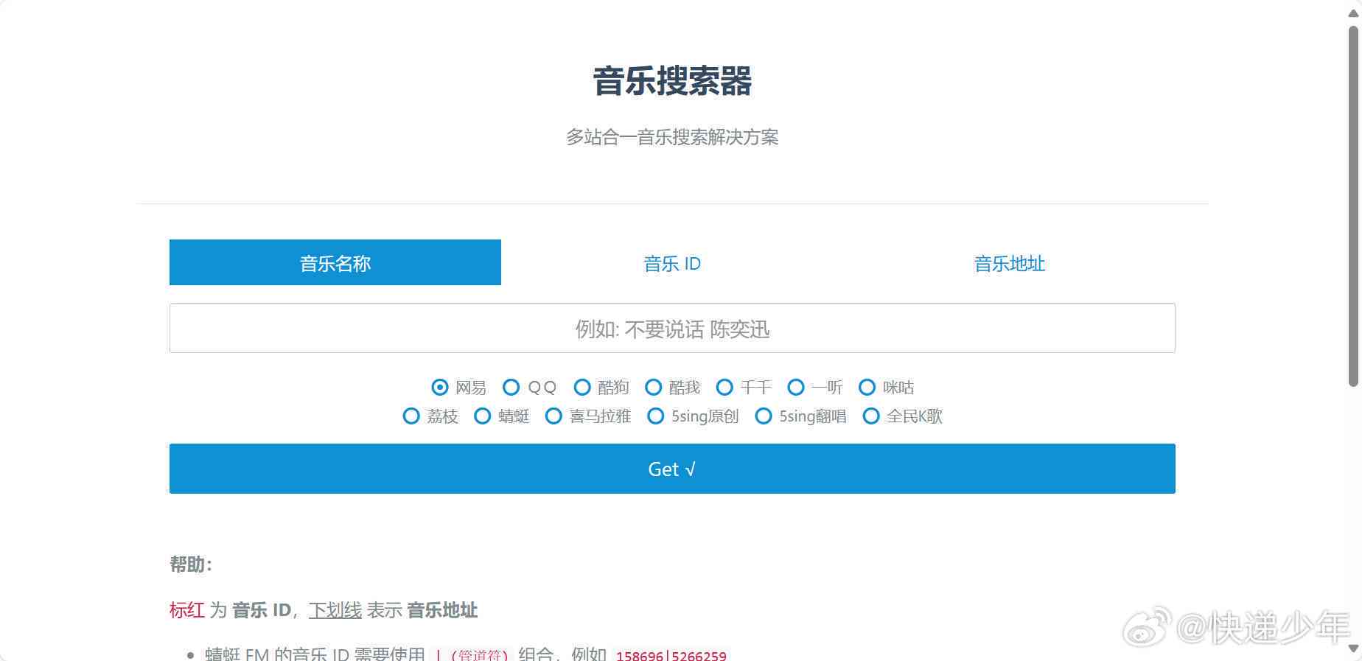Select the 咪咕 radio button
This screenshot has height=661, width=1362.
[x=867, y=387]
